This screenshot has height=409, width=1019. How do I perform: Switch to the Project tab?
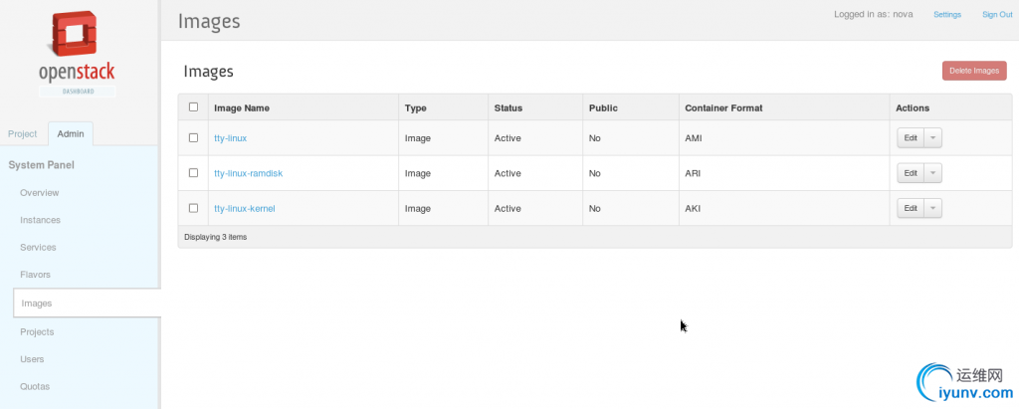22,133
